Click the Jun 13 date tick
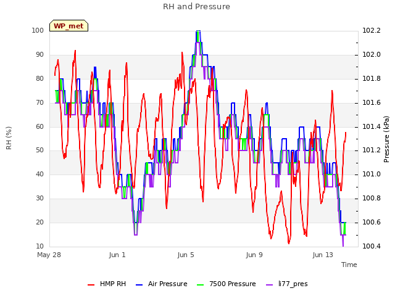 [323, 255]
